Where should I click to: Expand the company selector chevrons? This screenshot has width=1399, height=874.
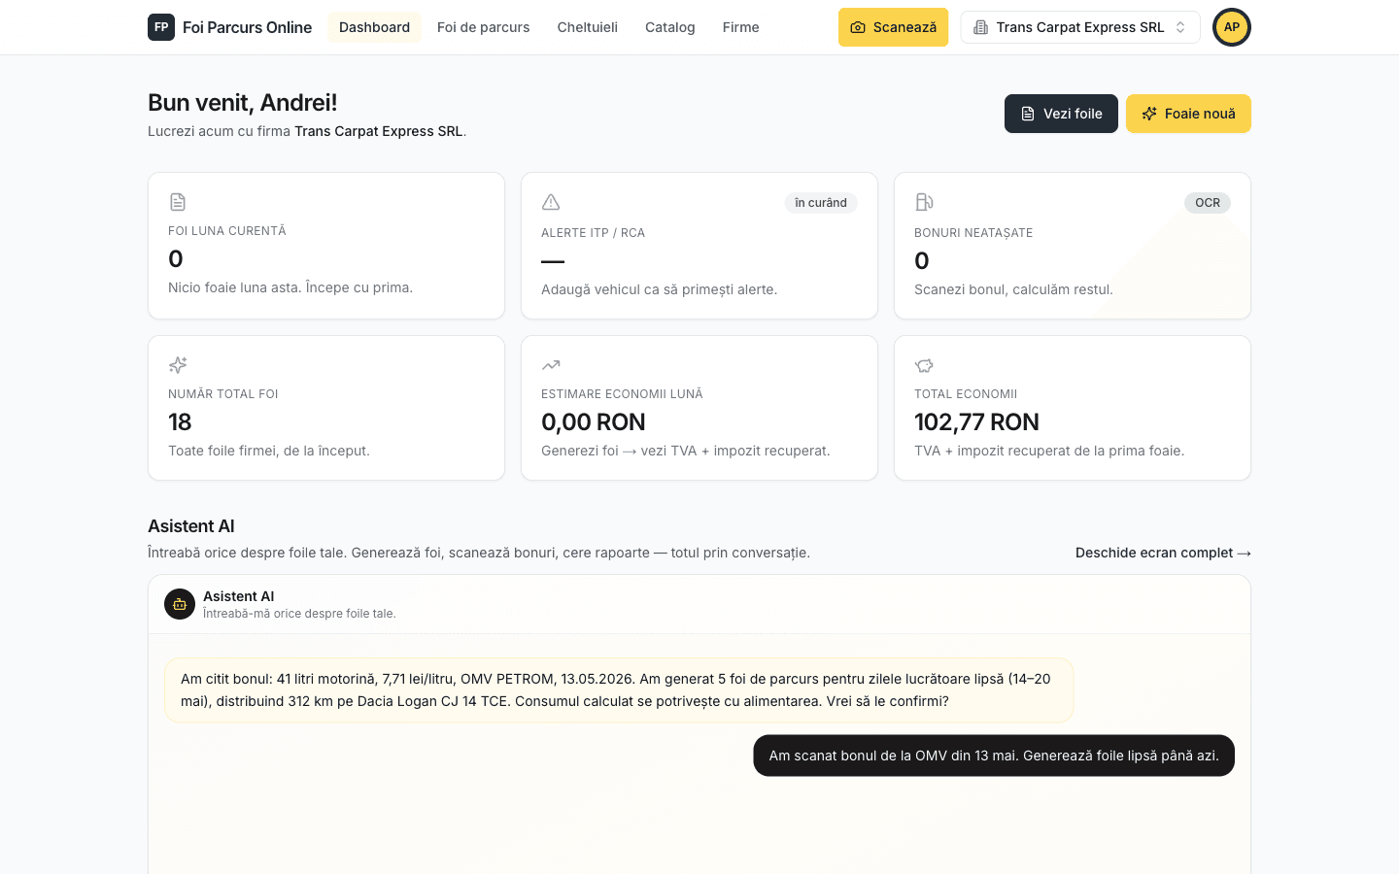click(1180, 27)
